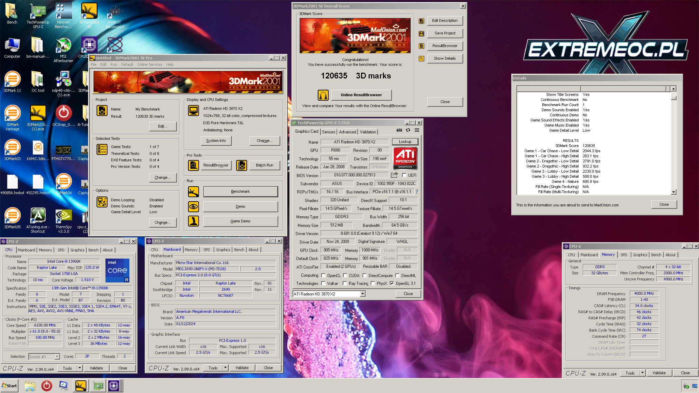Click the Online ResultBrowser button

361,95
